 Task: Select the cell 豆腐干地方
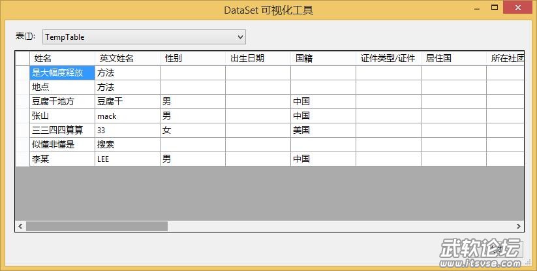[x=63, y=102]
